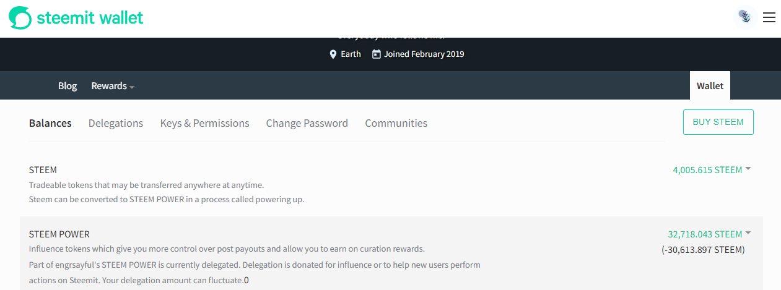Open the Delegations sub-tab
Viewport: 781px width, 290px height.
[x=116, y=123]
